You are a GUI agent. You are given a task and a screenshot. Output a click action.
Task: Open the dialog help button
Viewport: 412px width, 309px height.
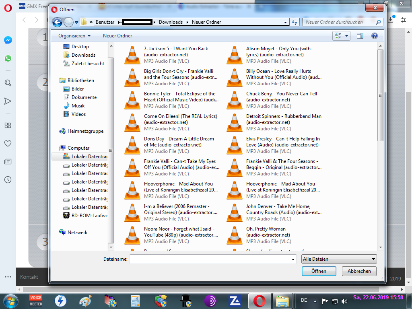coord(375,36)
